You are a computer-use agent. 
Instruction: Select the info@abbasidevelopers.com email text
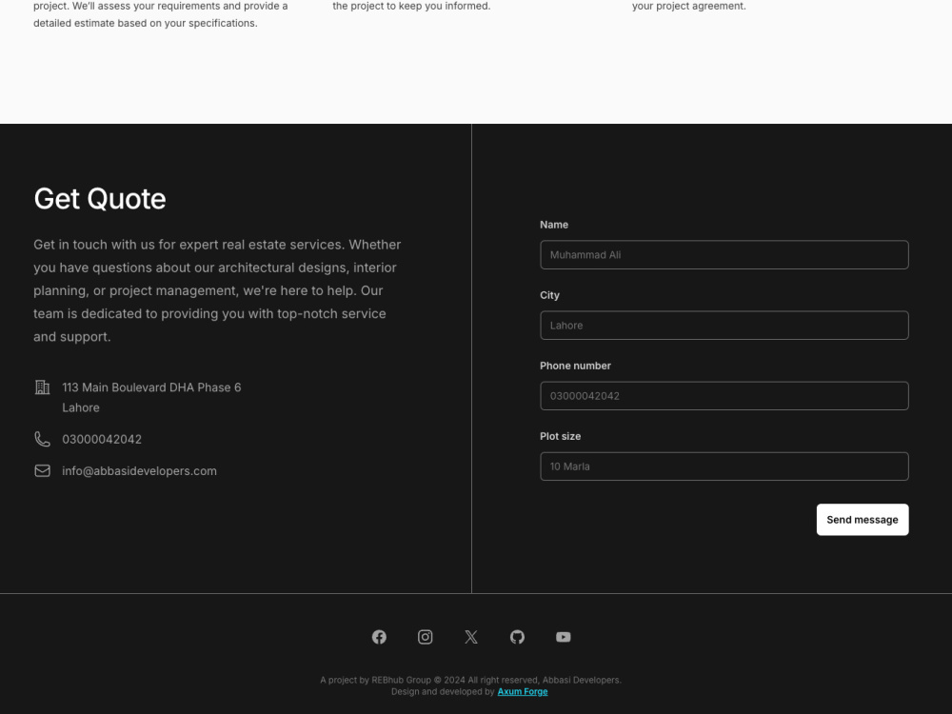(x=139, y=471)
